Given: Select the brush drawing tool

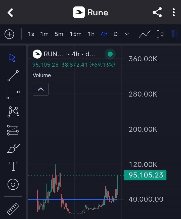Looking at the screenshot, I should coord(13,148).
